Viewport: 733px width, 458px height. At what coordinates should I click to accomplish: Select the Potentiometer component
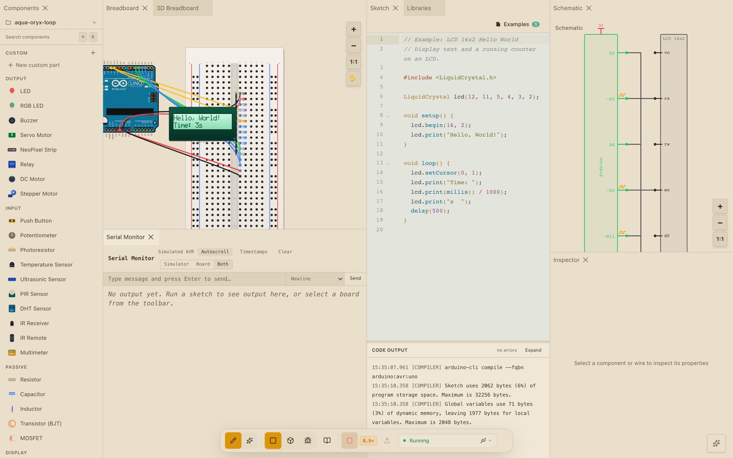pos(51,235)
